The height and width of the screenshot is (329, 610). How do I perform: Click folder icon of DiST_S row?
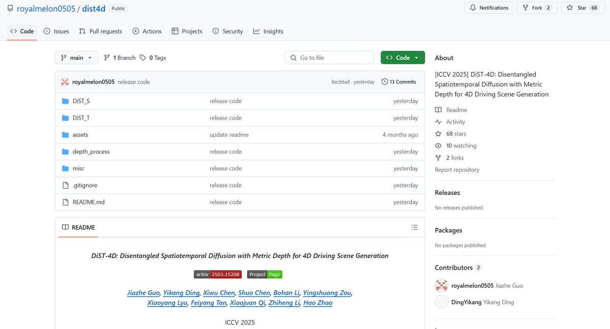(x=65, y=101)
